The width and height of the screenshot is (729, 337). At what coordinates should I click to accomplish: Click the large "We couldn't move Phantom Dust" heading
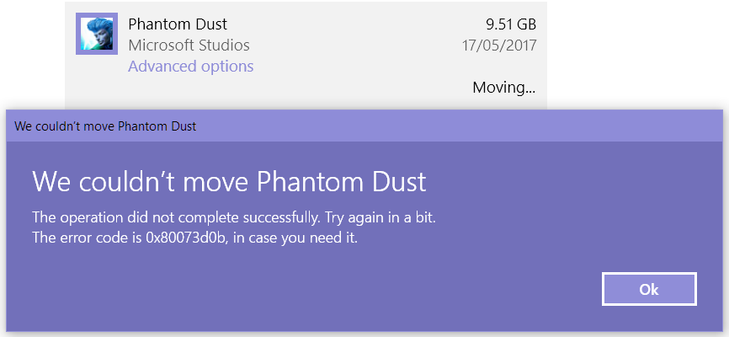229,181
